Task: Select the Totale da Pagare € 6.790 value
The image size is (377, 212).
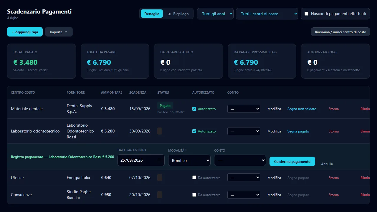Action: 99,62
